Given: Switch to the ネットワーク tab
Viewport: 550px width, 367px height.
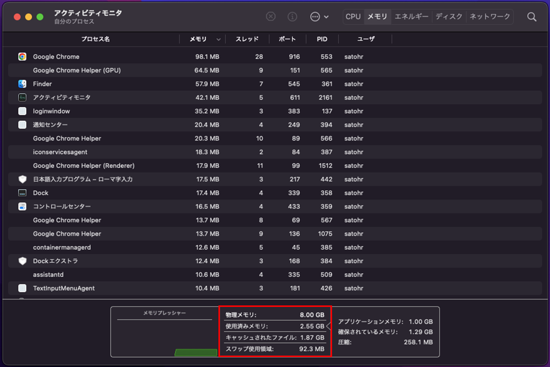Looking at the screenshot, I should (489, 16).
